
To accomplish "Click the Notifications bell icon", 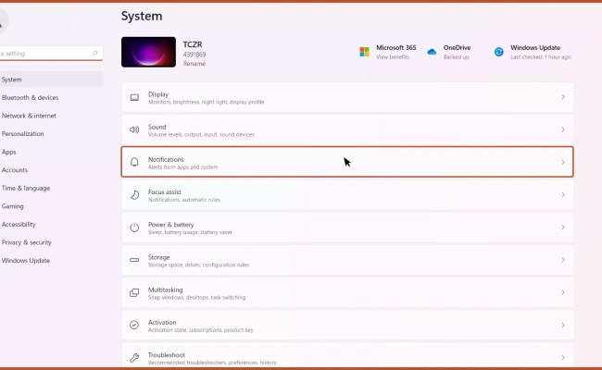I will point(134,162).
